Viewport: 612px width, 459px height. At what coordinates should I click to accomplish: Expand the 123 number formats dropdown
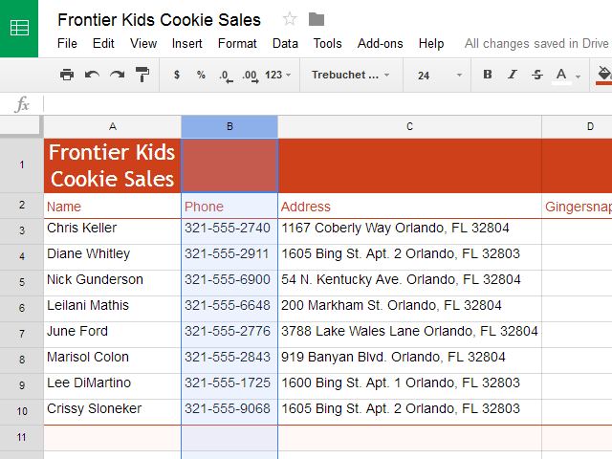pos(279,75)
